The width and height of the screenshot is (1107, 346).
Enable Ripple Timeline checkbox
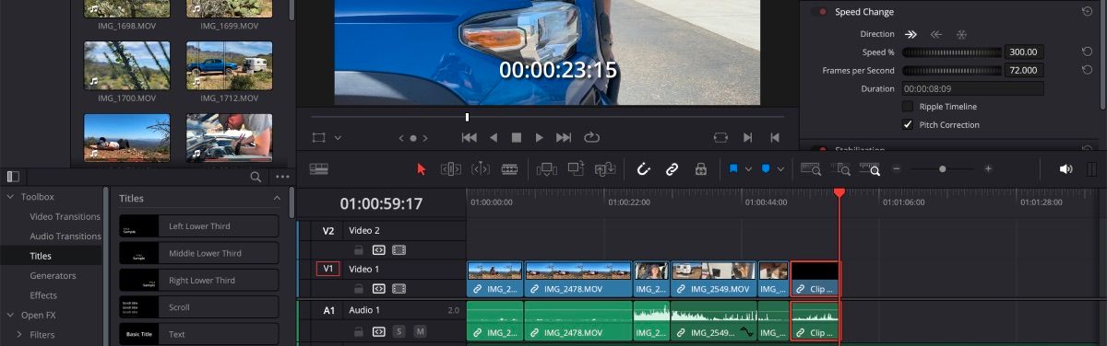[908, 107]
